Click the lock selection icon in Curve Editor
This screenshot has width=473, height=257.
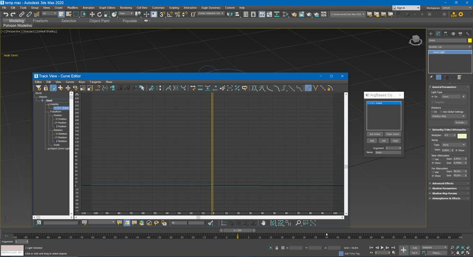46,88
